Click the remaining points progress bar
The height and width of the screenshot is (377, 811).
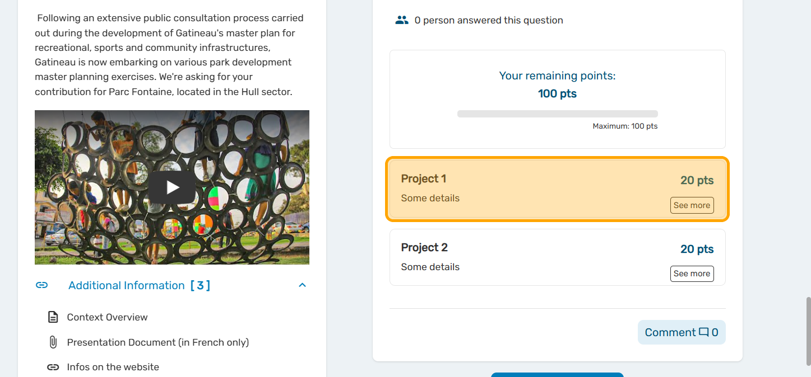[557, 114]
